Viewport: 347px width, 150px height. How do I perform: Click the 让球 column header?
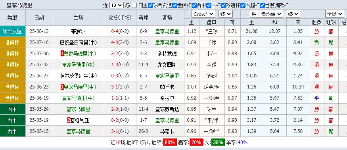(331, 22)
